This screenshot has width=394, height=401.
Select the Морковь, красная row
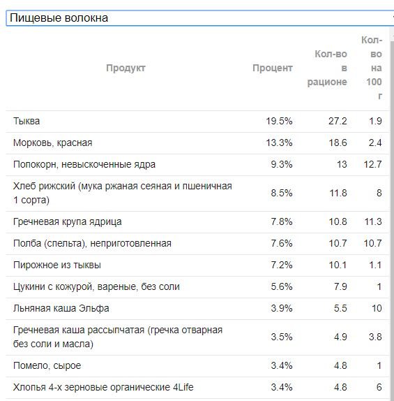[x=197, y=143]
